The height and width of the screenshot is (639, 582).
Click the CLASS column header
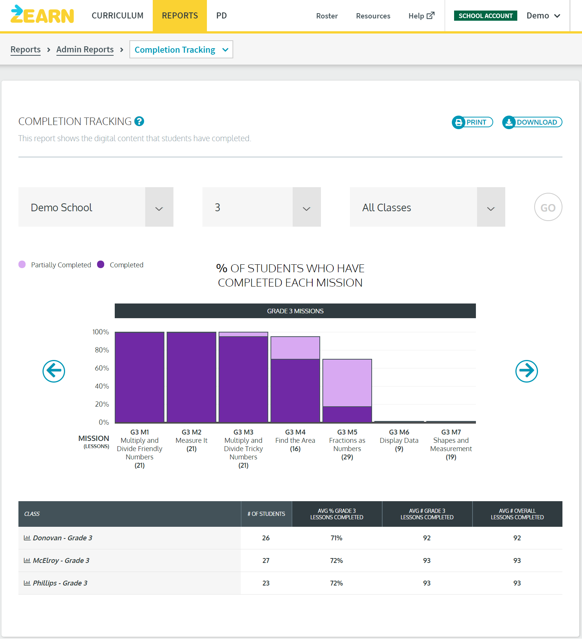click(129, 514)
